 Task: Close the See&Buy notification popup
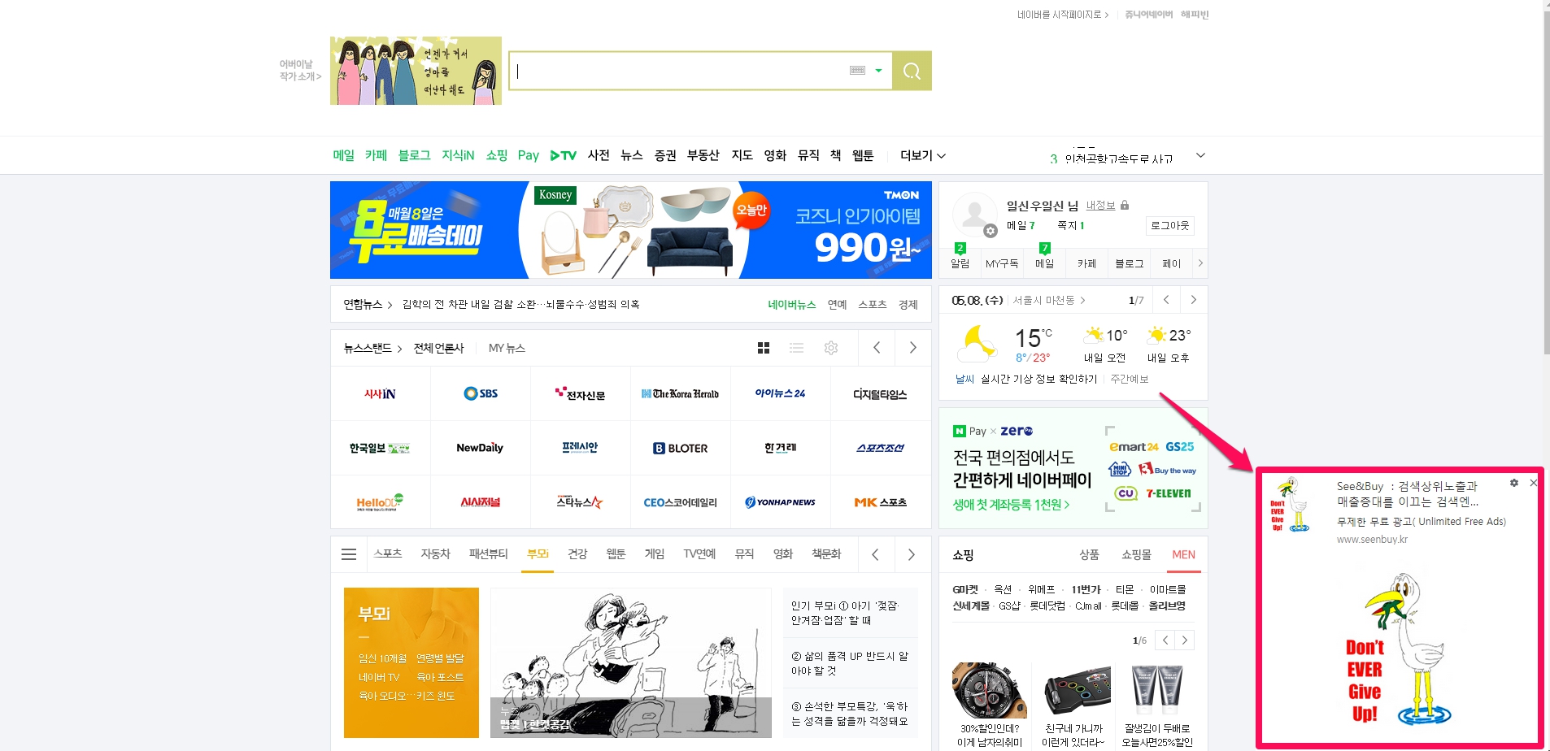1534,483
